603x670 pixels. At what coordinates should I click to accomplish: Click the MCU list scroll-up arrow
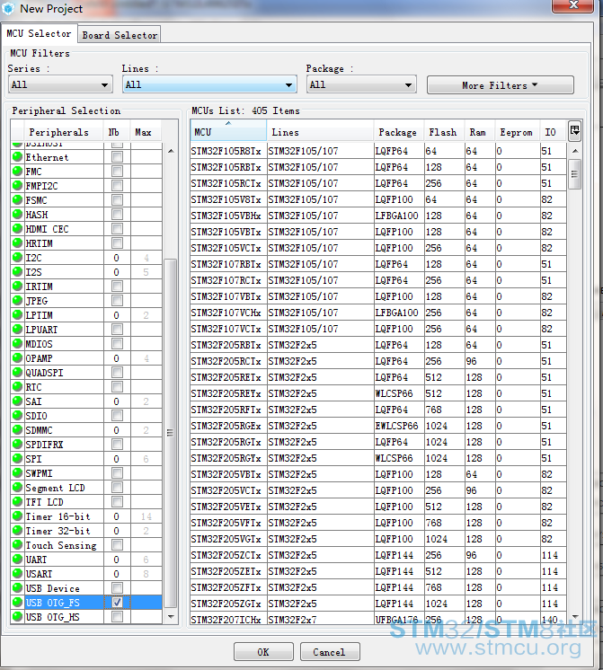(575, 151)
